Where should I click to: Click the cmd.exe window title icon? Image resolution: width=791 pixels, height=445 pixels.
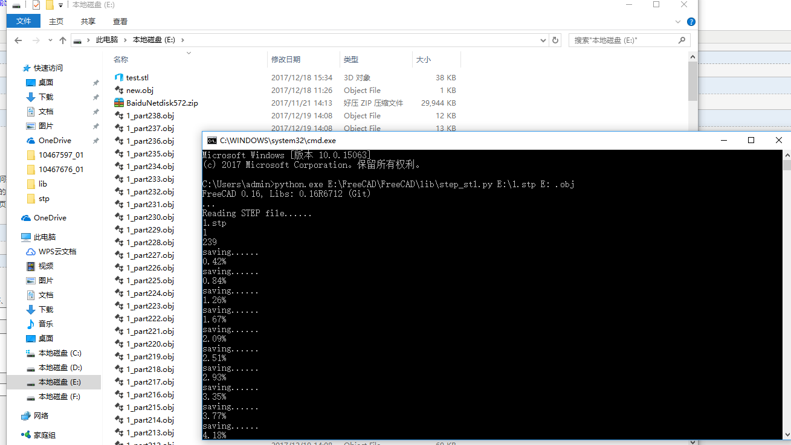[x=211, y=140]
